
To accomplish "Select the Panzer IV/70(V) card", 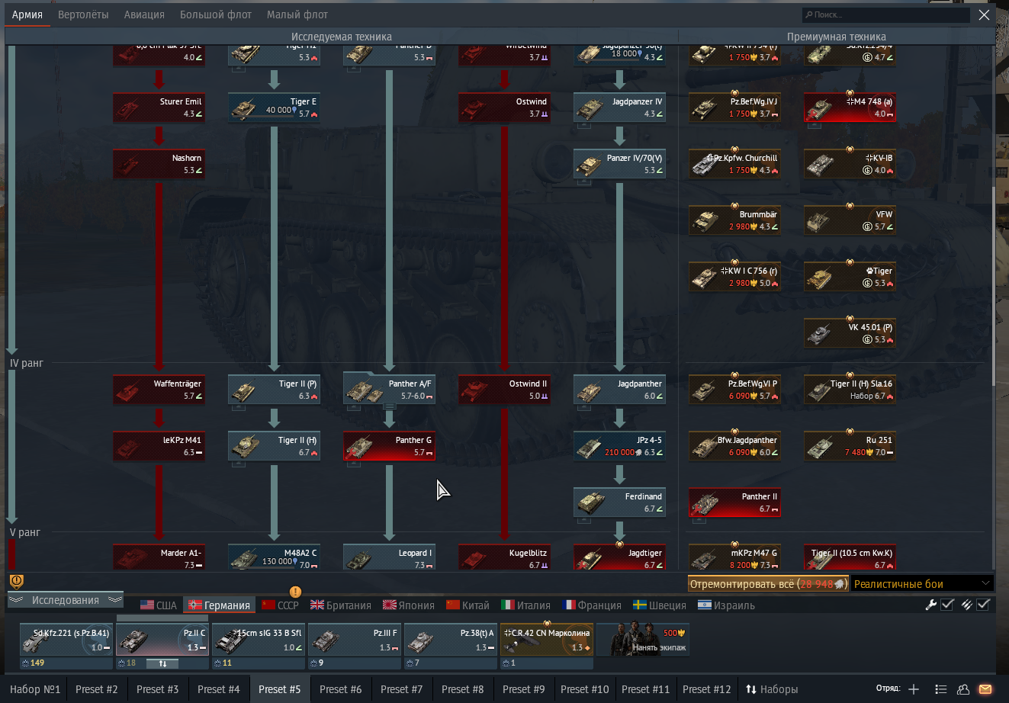I will (619, 164).
